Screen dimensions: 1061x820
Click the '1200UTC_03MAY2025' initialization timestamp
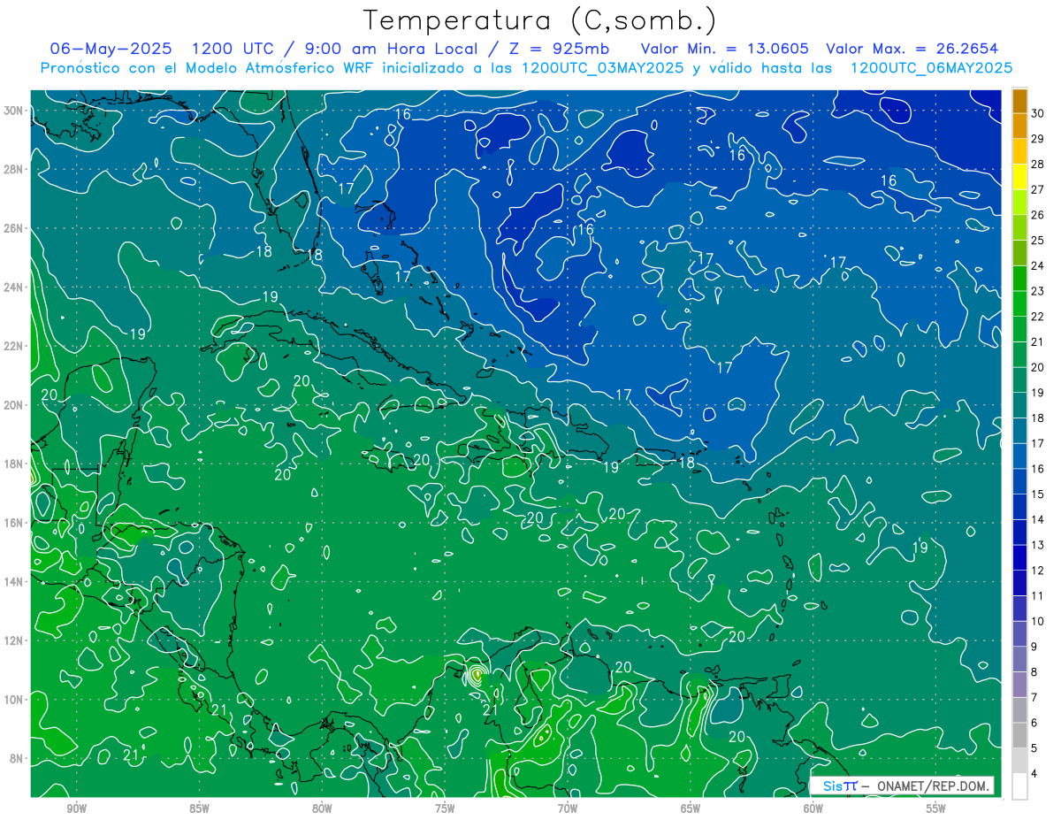pyautogui.click(x=603, y=67)
